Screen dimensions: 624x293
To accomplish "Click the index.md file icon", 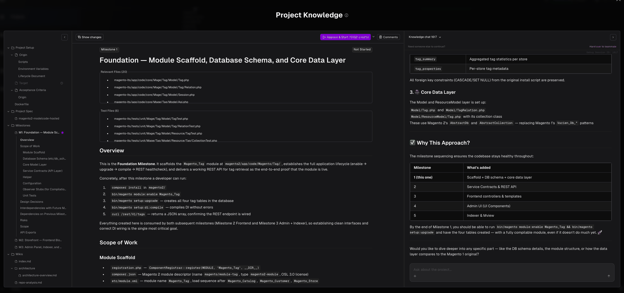I will click(16, 261).
